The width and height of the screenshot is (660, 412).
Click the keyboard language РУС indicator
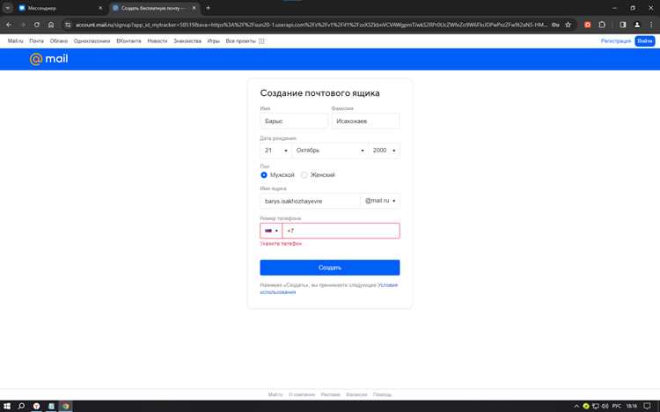(x=617, y=406)
